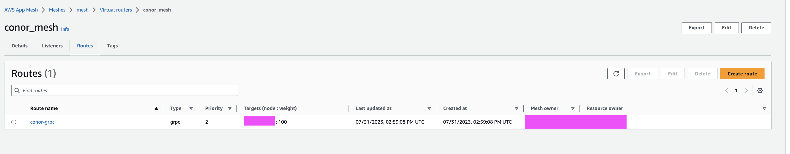Open the Last updated at filter control
The height and width of the screenshot is (154, 790).
(429, 108)
